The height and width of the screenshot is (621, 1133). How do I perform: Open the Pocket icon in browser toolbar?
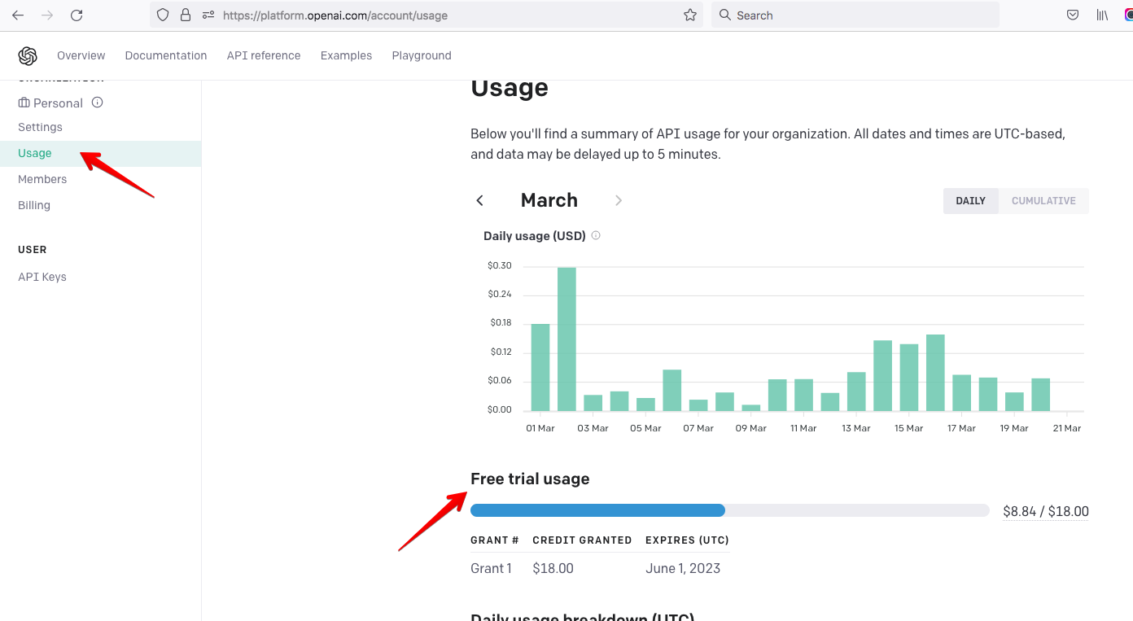coord(1073,15)
